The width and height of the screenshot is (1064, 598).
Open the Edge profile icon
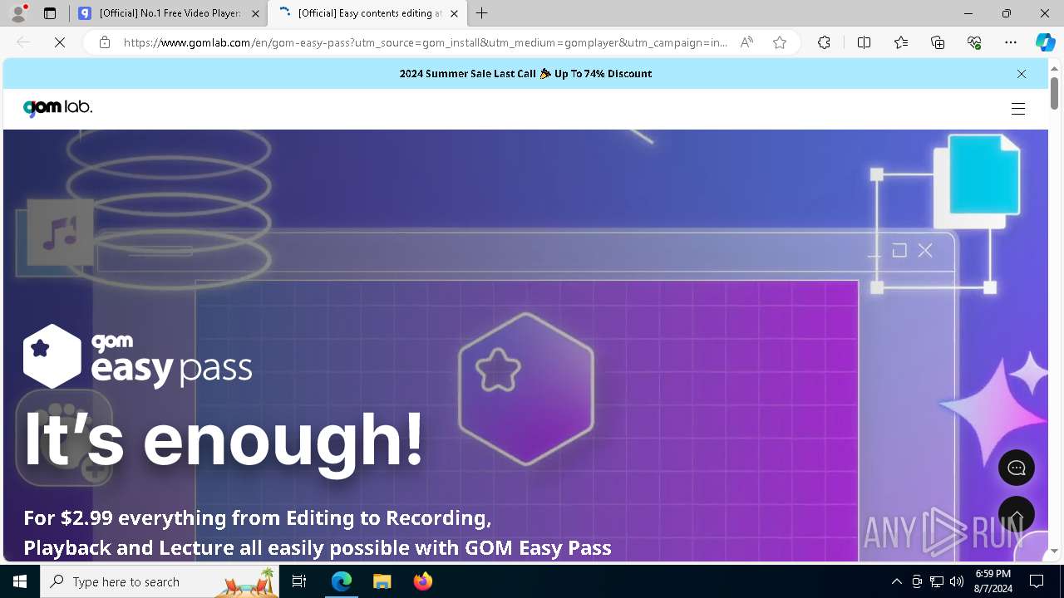click(x=18, y=13)
